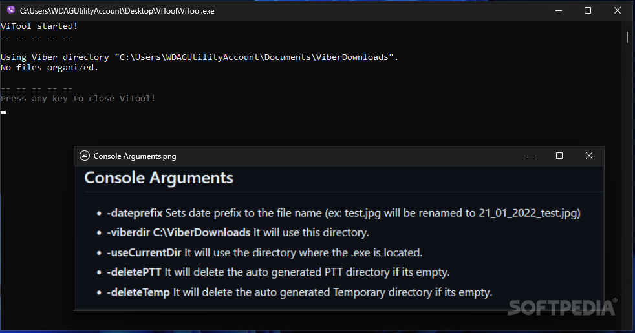Maximize the Console Arguments.png window
Viewport: 635px width, 333px height.
pyautogui.click(x=559, y=156)
